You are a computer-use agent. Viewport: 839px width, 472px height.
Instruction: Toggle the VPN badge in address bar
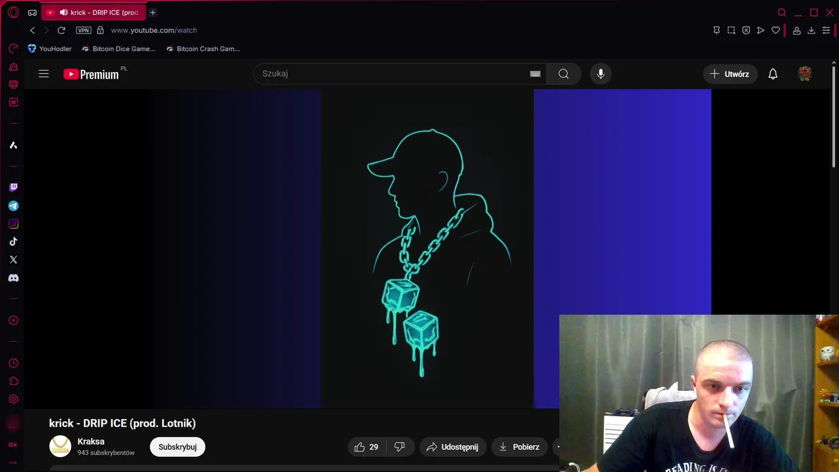coord(83,30)
